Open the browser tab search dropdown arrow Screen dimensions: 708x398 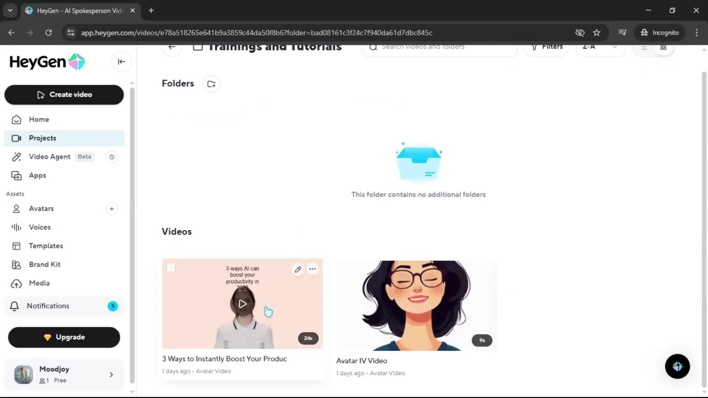pos(10,10)
